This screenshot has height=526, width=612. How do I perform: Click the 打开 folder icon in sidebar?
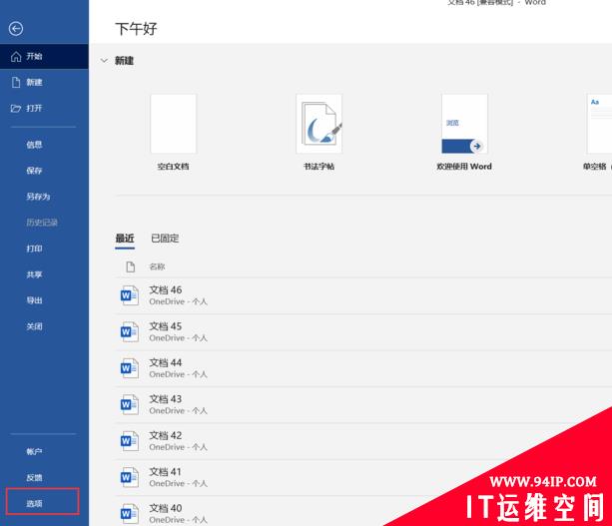click(16, 109)
